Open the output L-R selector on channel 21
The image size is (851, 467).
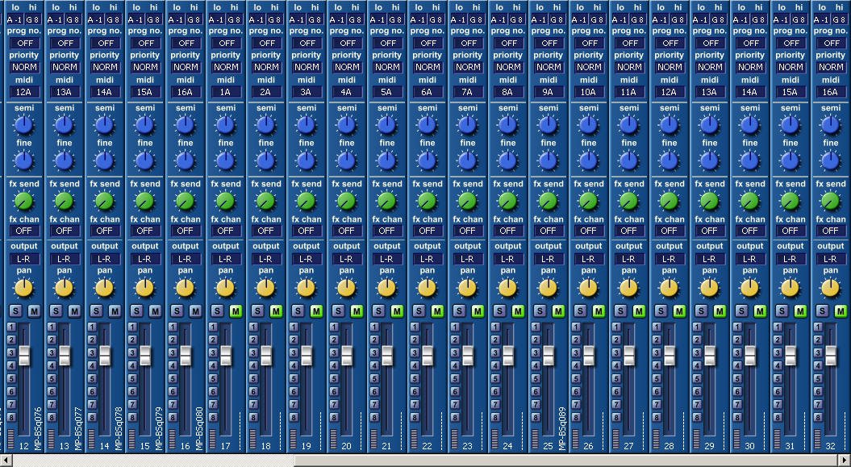pos(387,259)
